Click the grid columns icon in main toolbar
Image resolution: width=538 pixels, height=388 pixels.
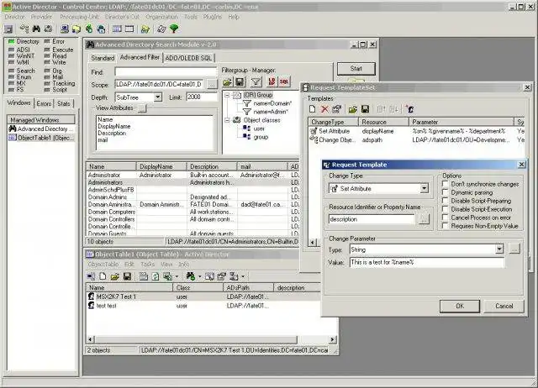[x=117, y=29]
